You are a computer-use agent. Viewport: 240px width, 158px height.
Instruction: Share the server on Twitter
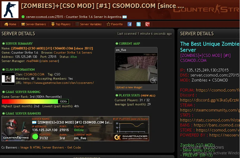[x=139, y=24]
